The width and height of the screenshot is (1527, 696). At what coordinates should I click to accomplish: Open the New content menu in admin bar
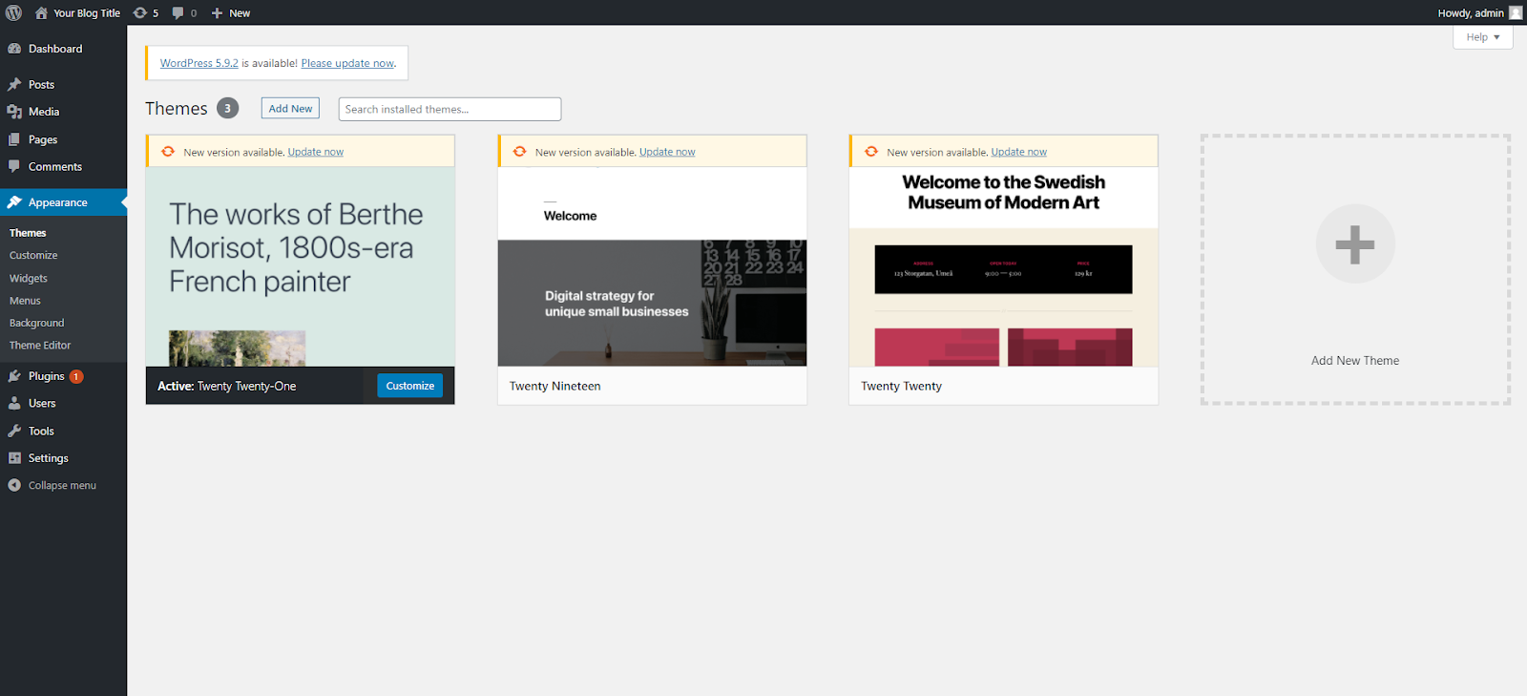click(x=231, y=12)
